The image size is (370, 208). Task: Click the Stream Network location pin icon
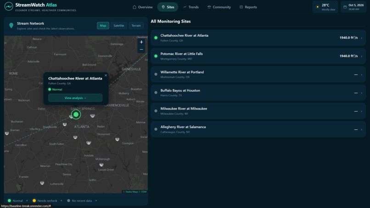(x=11, y=26)
